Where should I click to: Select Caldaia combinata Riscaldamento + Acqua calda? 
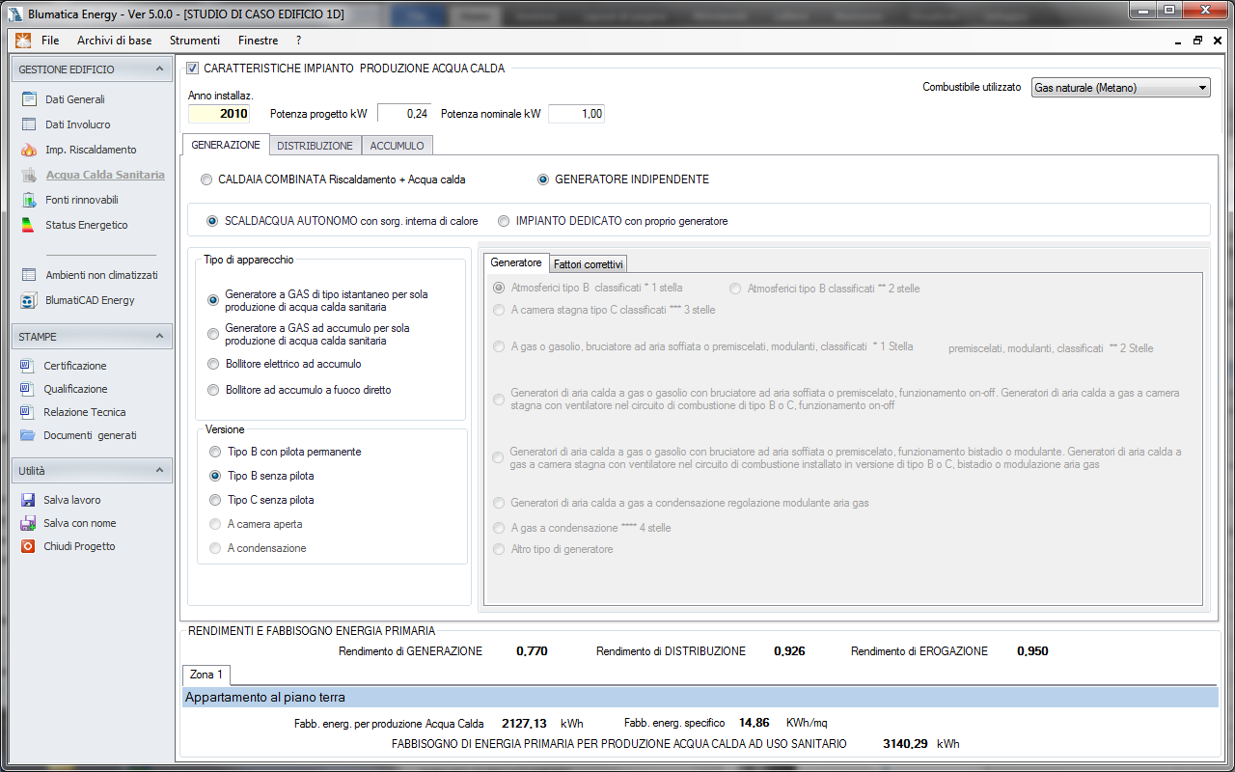pos(206,179)
